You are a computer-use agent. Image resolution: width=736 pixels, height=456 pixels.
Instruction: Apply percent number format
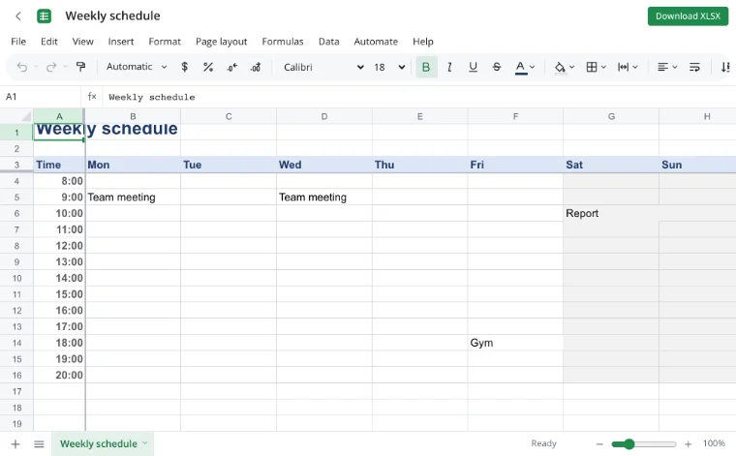pos(208,67)
